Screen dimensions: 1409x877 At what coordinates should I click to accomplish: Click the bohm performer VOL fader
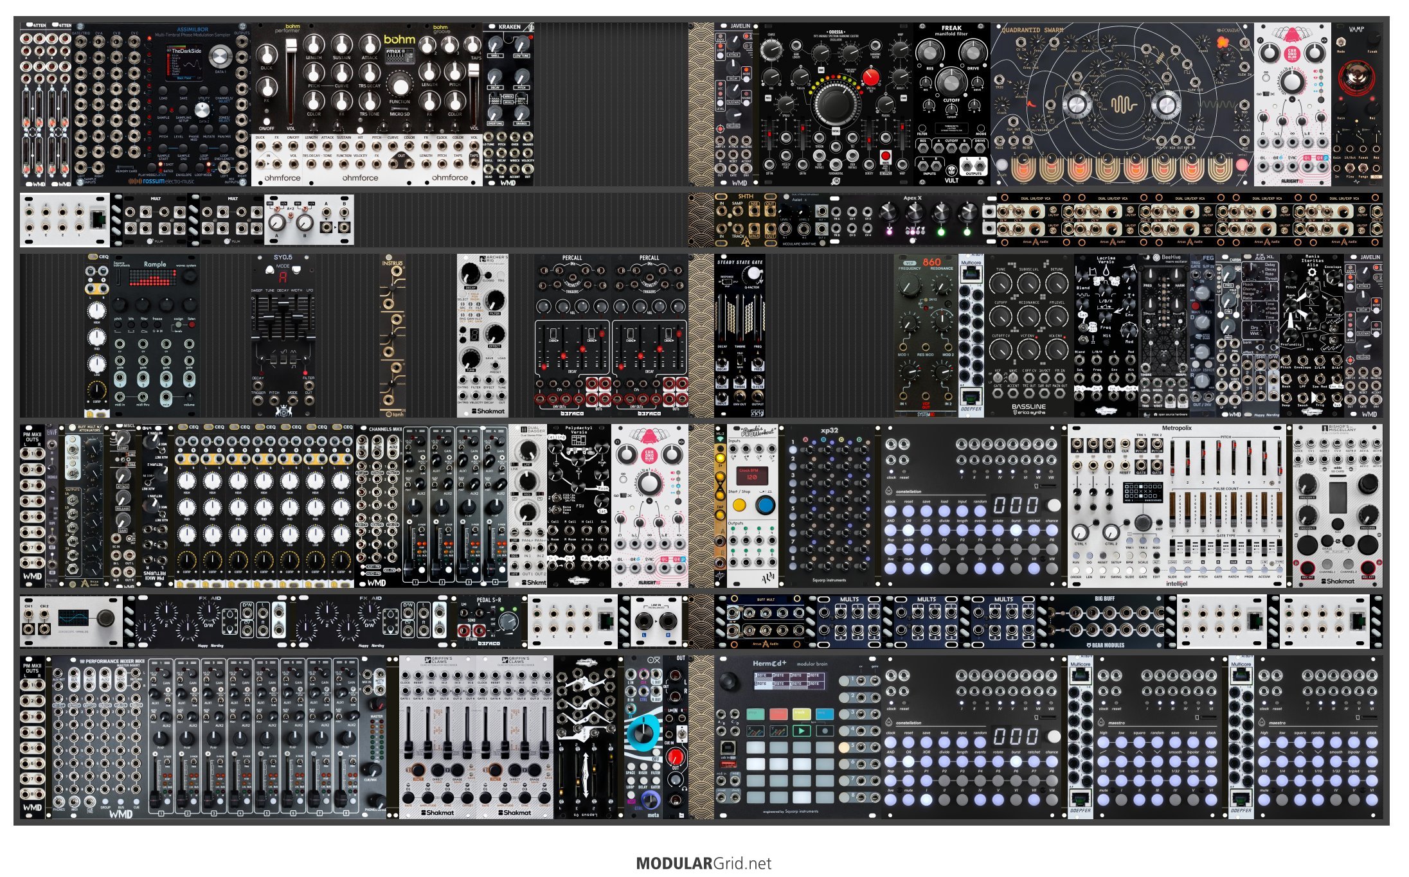pos(291,46)
